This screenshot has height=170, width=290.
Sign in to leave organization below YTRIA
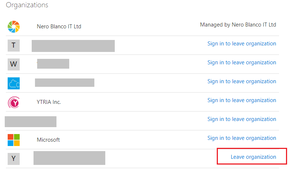click(x=242, y=119)
